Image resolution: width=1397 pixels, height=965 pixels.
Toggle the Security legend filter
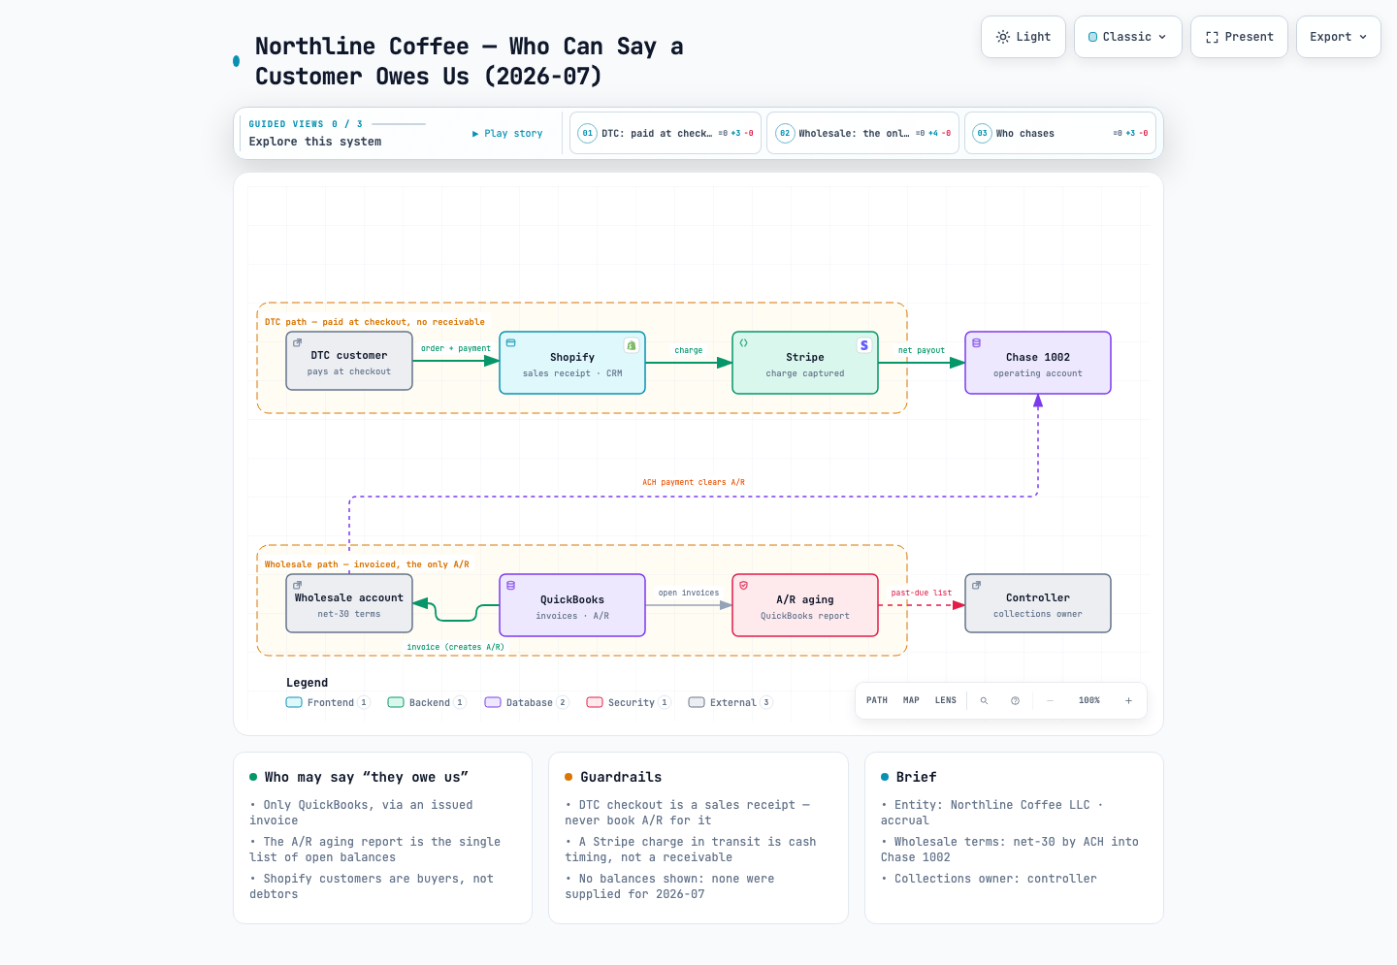629,703
